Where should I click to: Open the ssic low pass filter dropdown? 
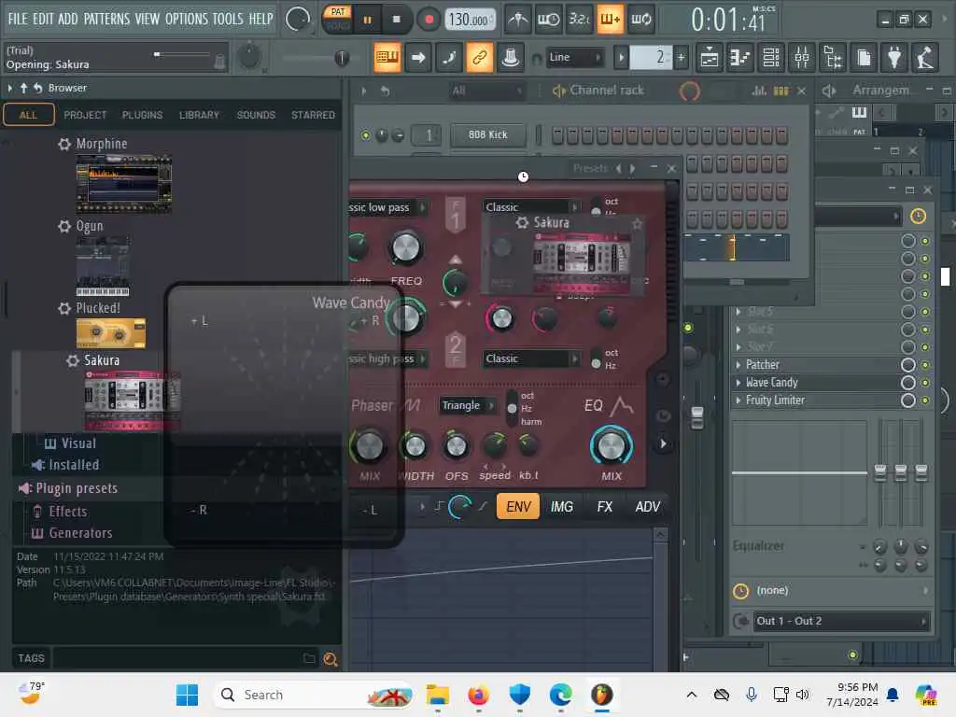pyautogui.click(x=387, y=207)
